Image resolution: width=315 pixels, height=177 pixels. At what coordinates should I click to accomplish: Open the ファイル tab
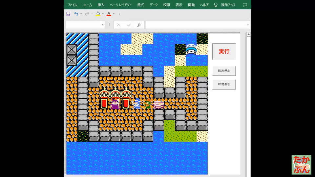(x=72, y=5)
